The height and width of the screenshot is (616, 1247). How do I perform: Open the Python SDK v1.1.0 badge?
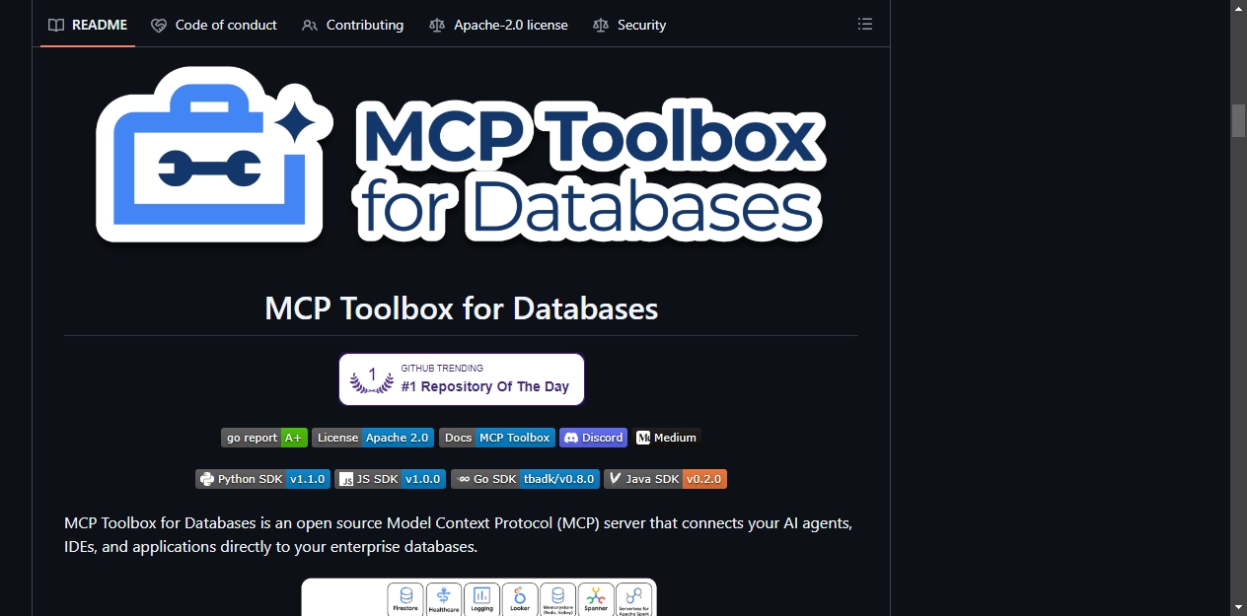(262, 479)
